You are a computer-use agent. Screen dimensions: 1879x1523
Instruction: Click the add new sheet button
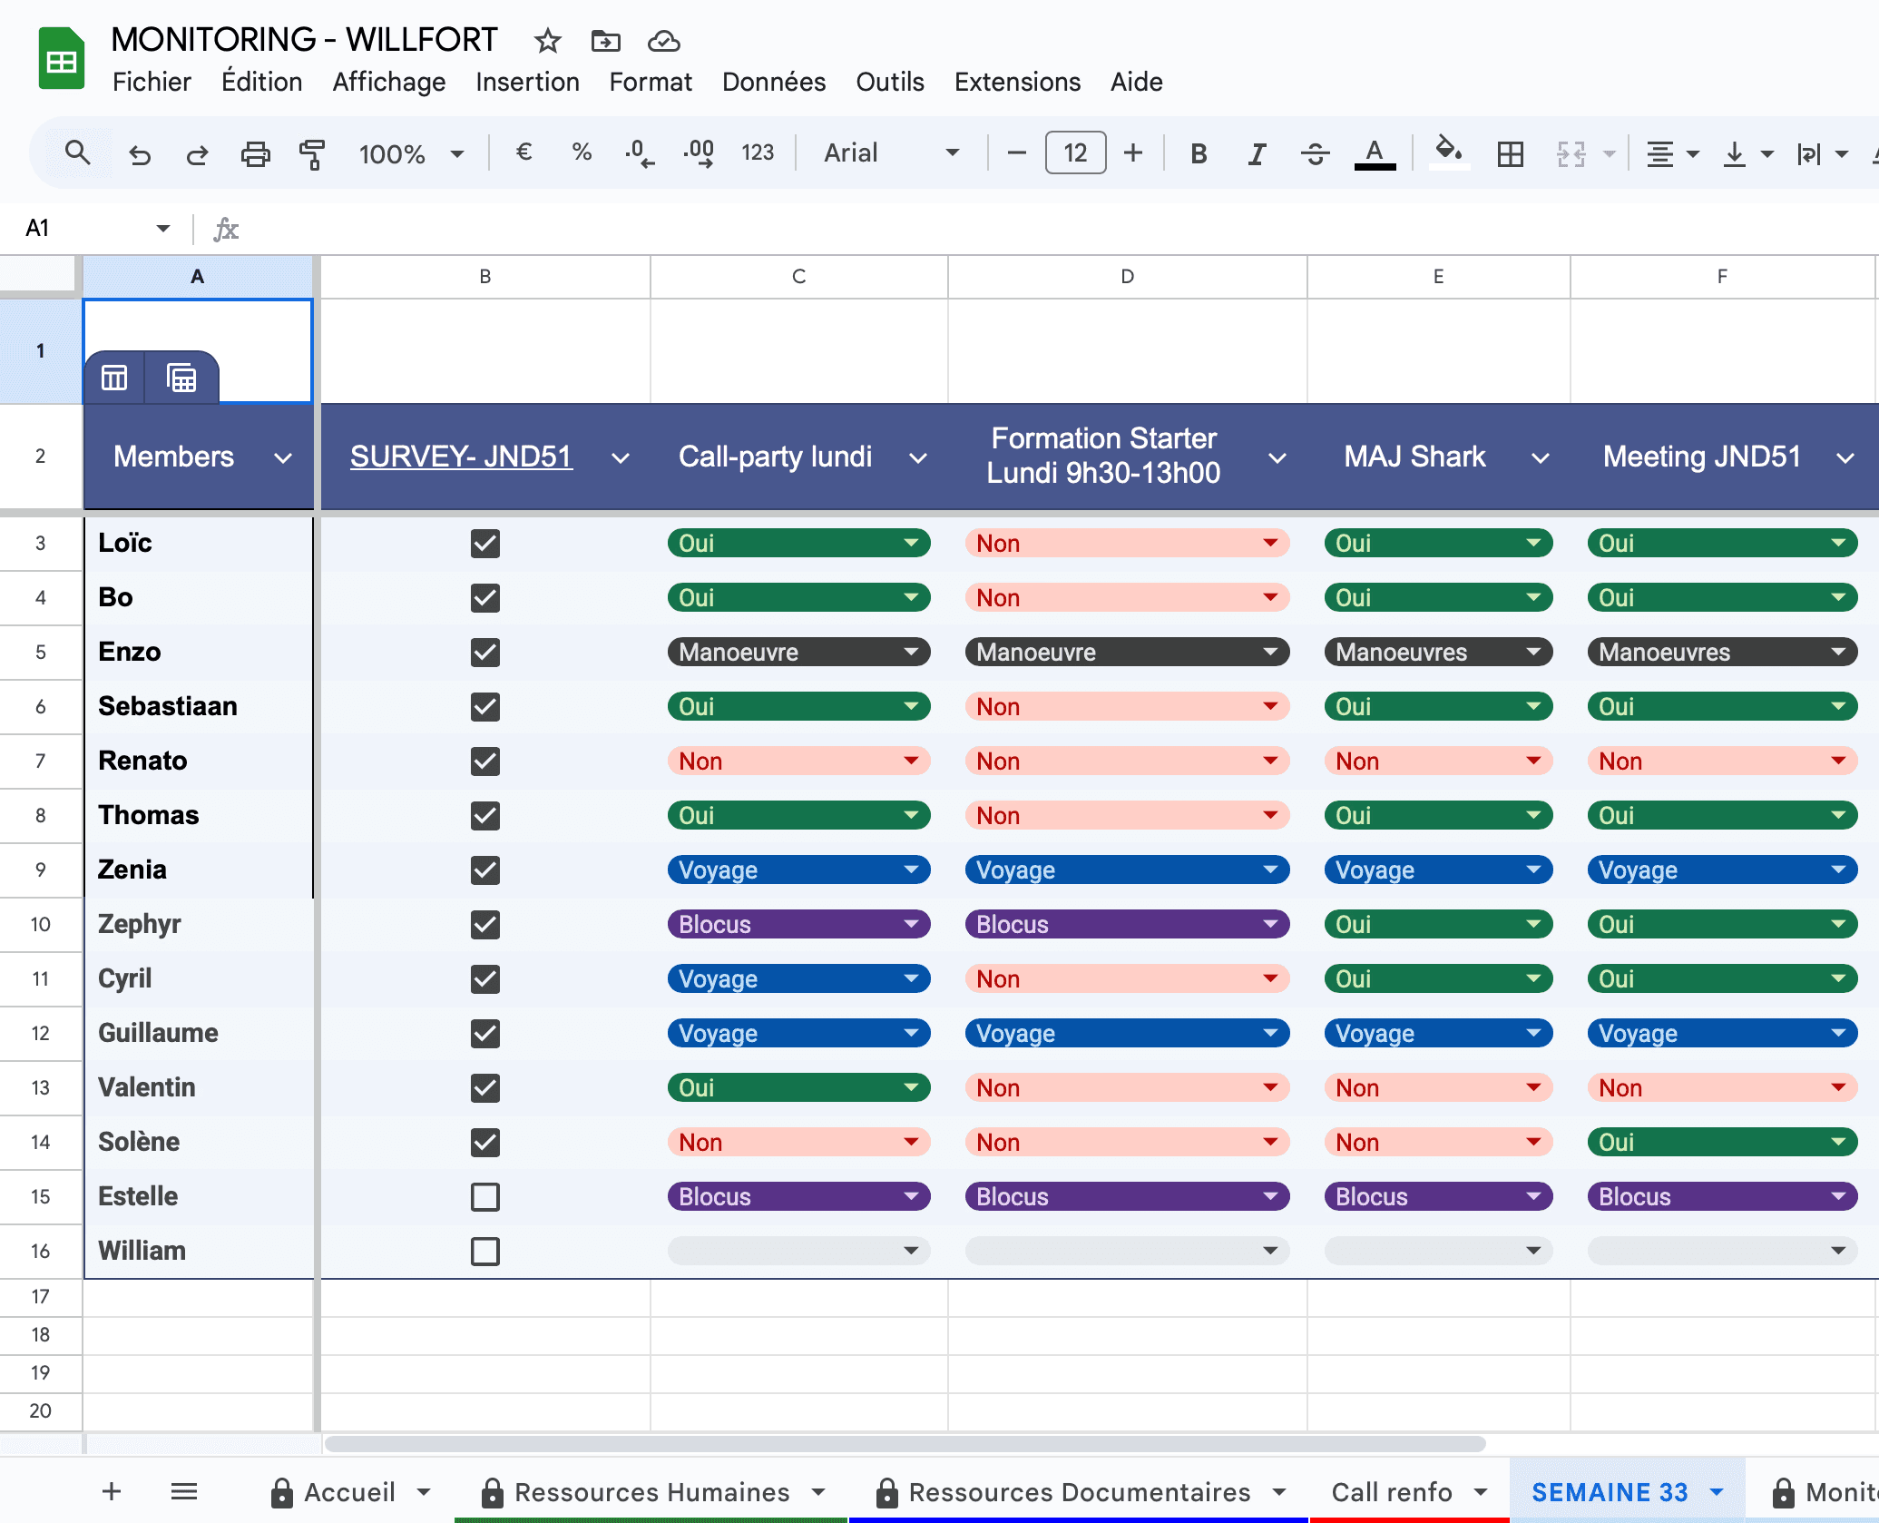112,1491
